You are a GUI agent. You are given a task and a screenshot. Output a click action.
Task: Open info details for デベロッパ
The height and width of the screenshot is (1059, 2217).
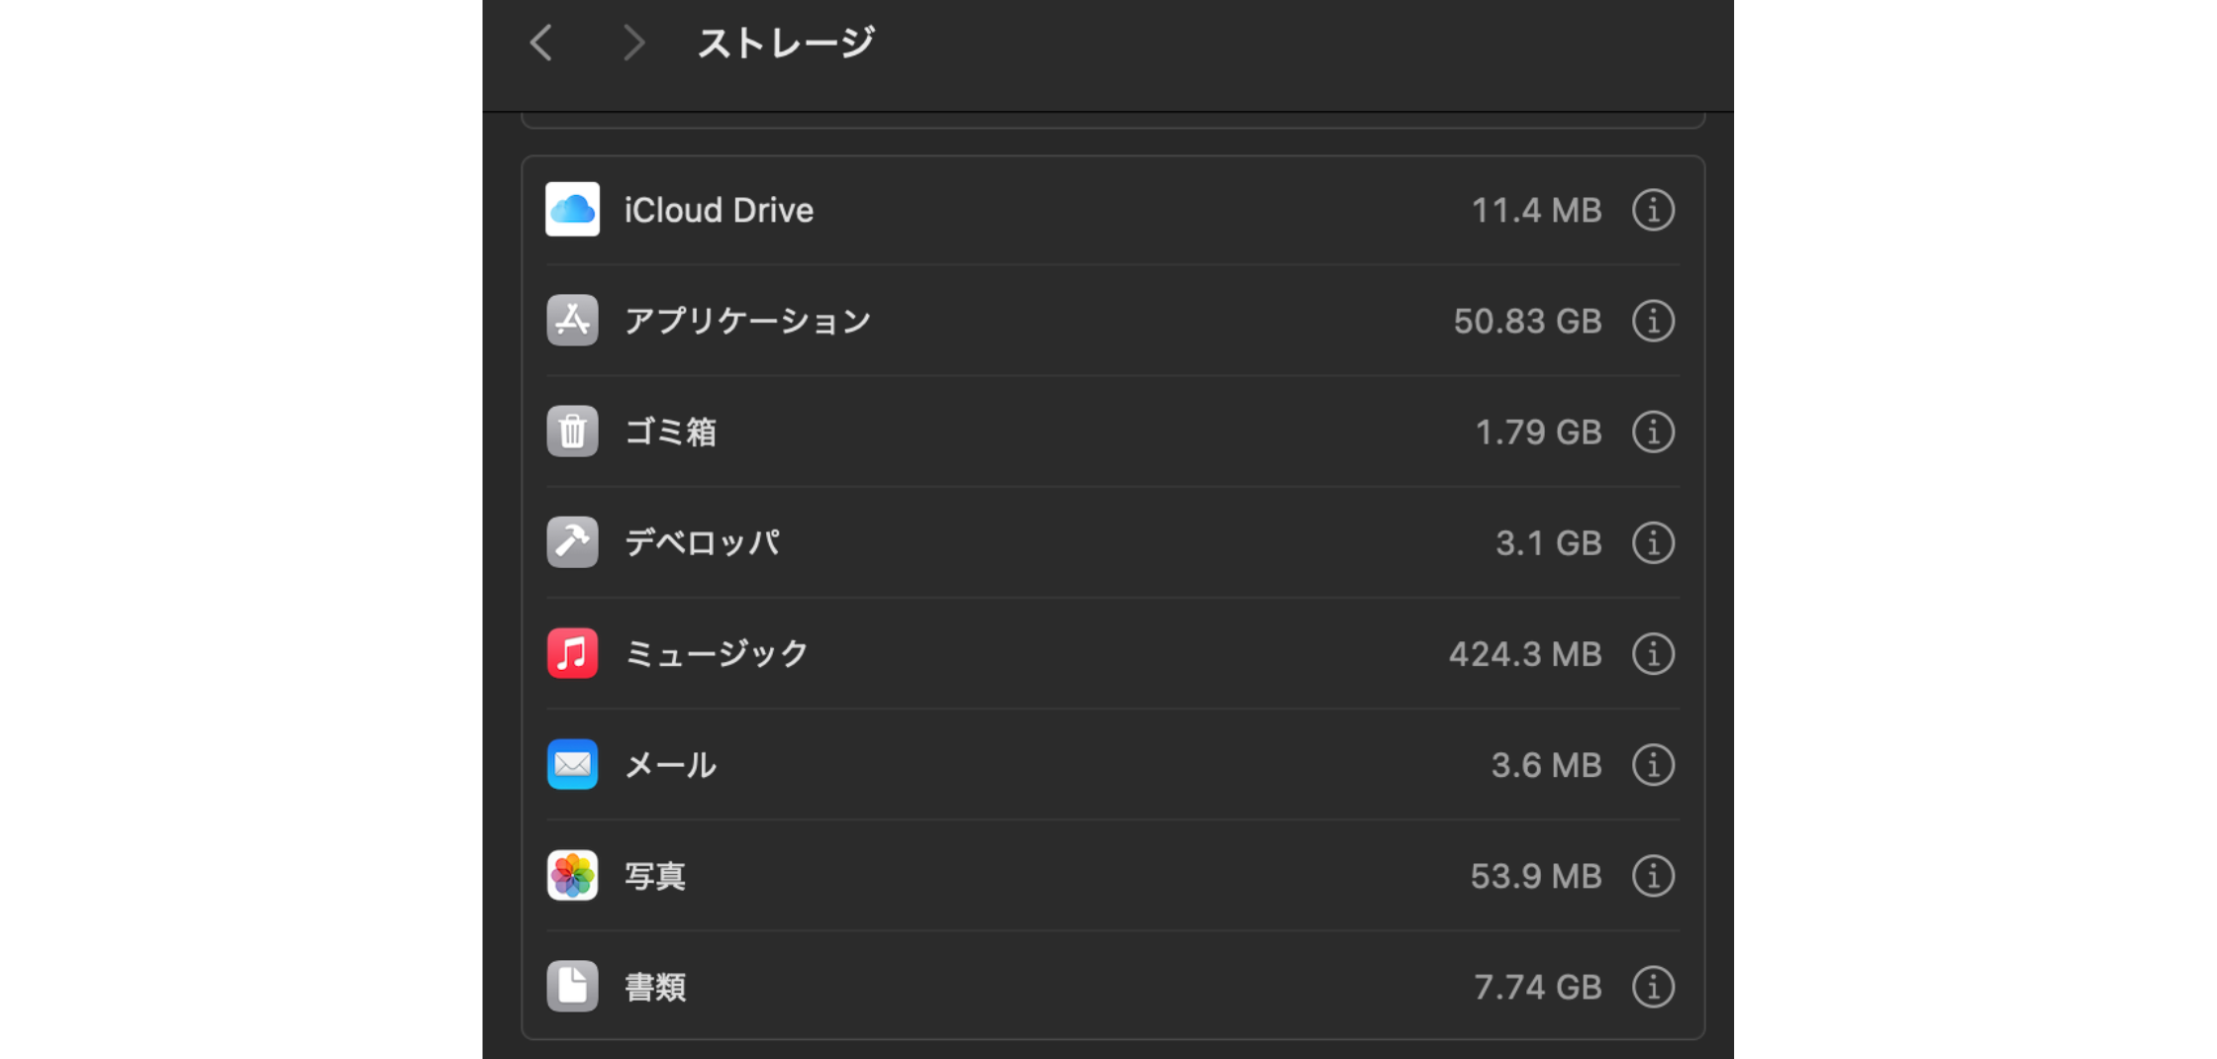tap(1653, 542)
